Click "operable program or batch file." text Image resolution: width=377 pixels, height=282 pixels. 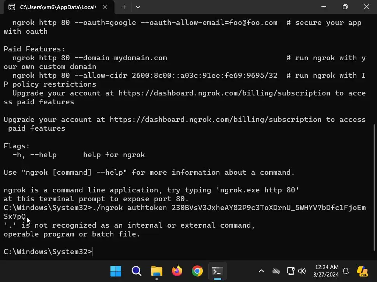72,234
